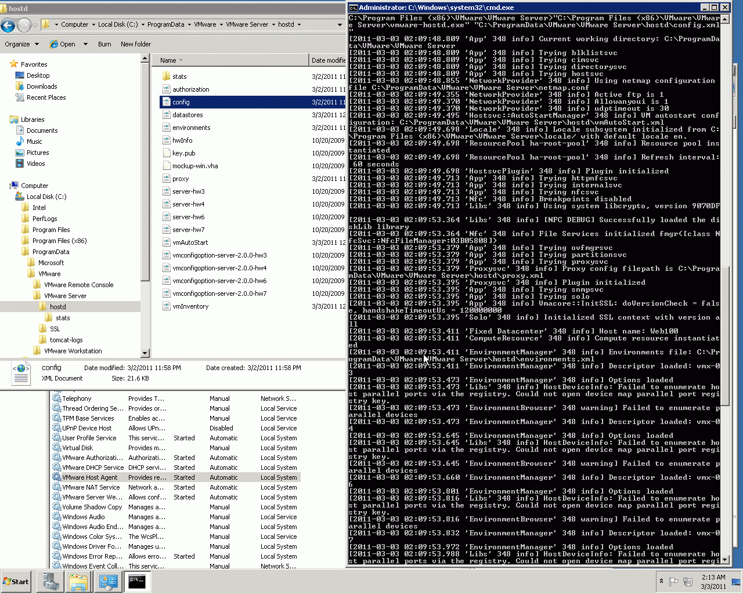Open Downloads under Favorites
The width and height of the screenshot is (743, 594).
[42, 86]
